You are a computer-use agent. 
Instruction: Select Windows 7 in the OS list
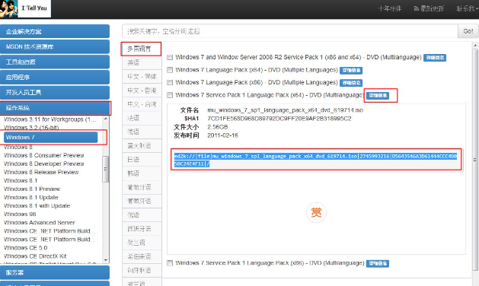[51, 138]
